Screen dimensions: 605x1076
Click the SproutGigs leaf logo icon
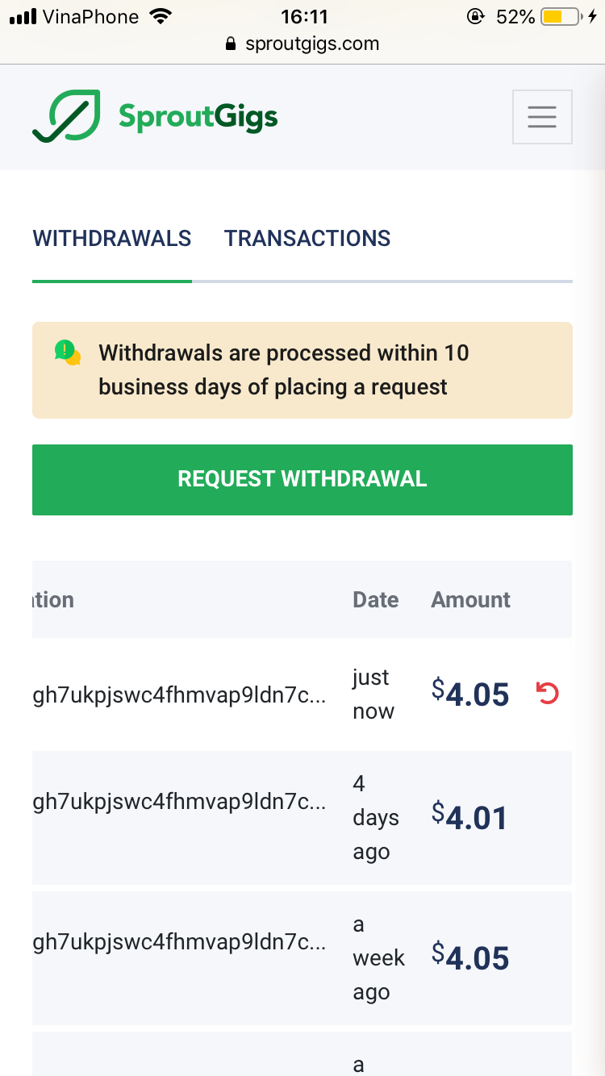66,116
